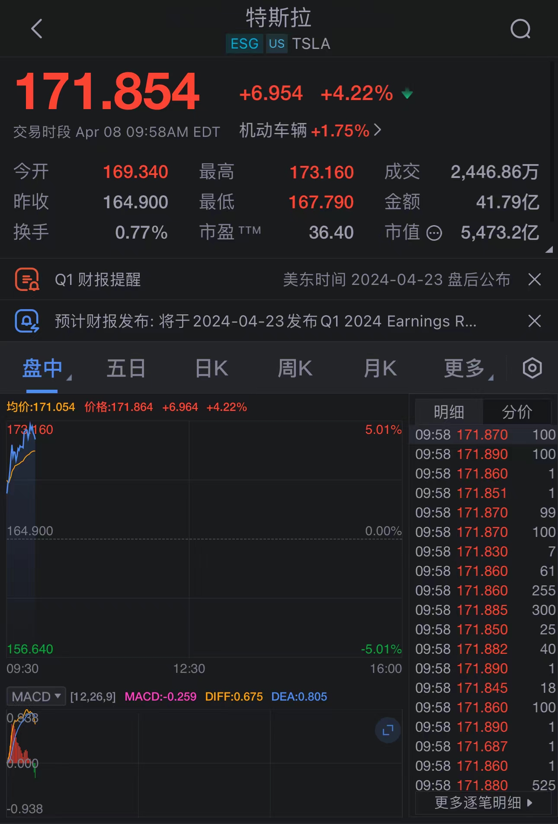558x824 pixels.
Task: Tap the 最低 value 167.790
Action: coord(321,202)
